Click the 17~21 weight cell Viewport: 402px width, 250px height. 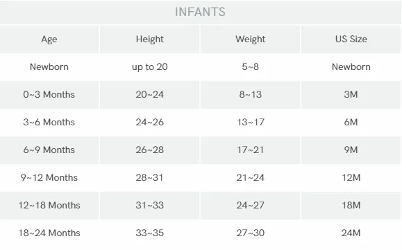pos(251,150)
